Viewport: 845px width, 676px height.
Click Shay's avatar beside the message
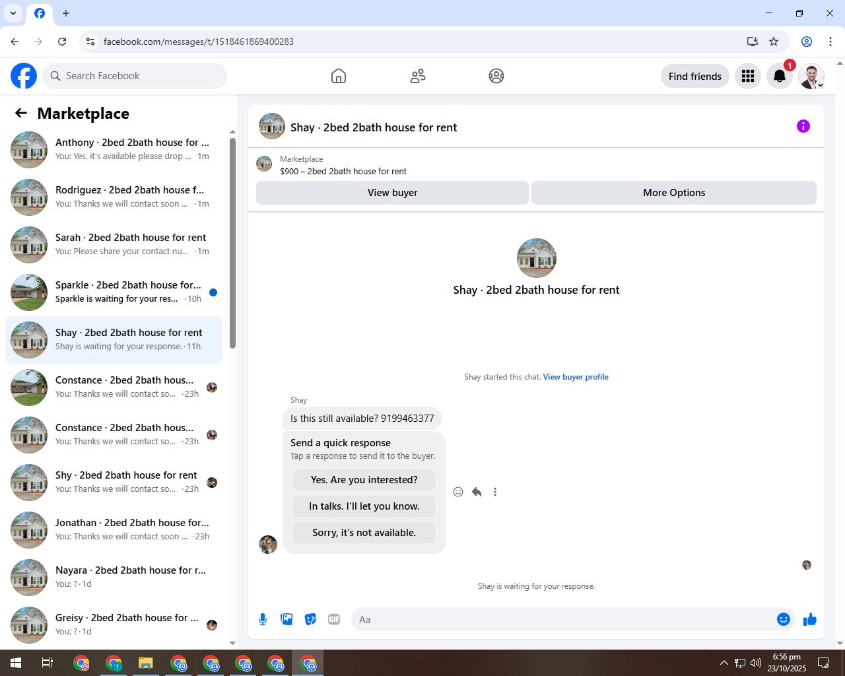(x=268, y=545)
